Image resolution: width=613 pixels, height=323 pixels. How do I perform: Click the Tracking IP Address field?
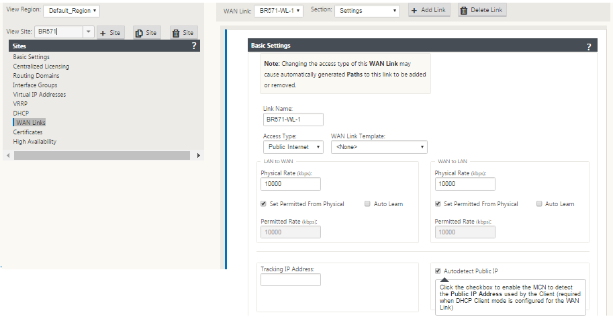coord(291,279)
